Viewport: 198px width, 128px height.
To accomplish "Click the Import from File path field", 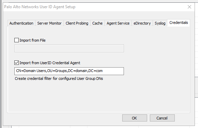I will point(69,48).
